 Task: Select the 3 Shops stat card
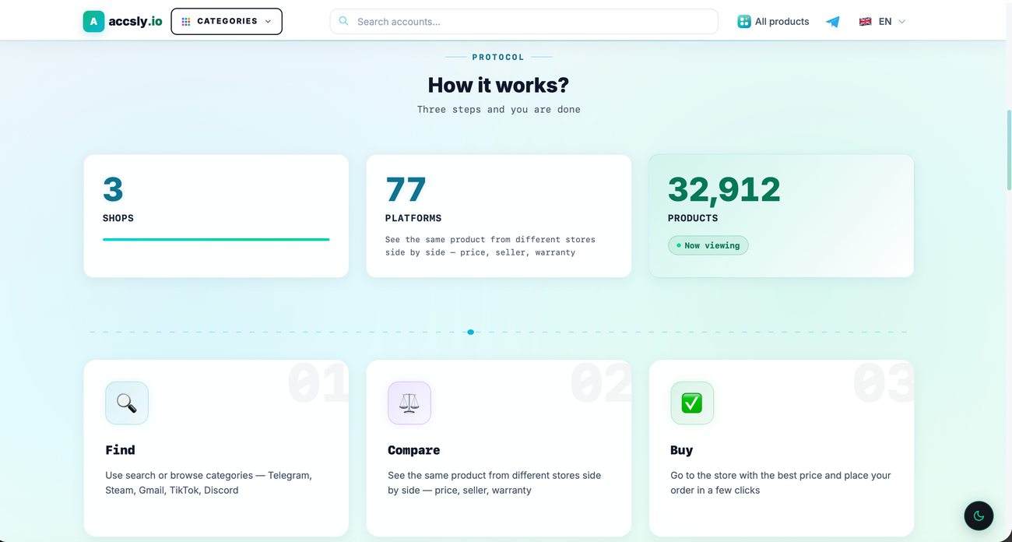216,216
